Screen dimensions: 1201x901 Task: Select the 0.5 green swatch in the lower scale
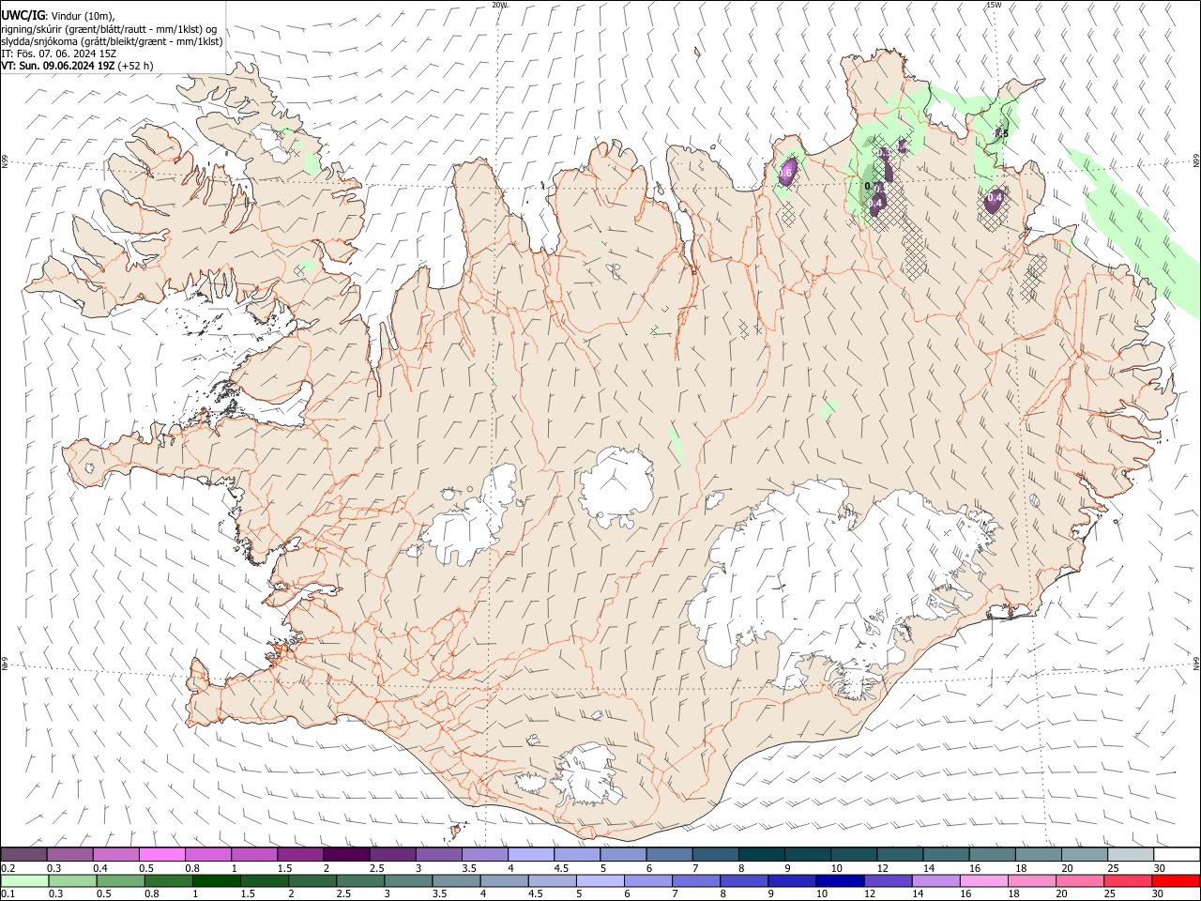click(121, 880)
